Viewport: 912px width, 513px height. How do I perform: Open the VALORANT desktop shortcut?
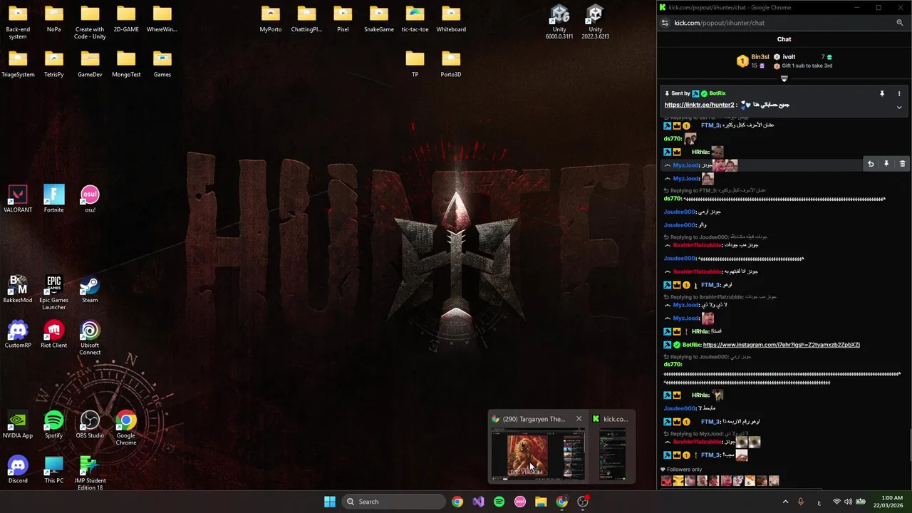click(18, 199)
